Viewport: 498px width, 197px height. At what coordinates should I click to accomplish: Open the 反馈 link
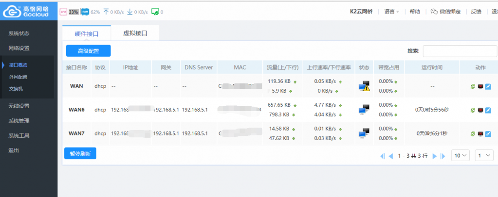tap(476, 12)
